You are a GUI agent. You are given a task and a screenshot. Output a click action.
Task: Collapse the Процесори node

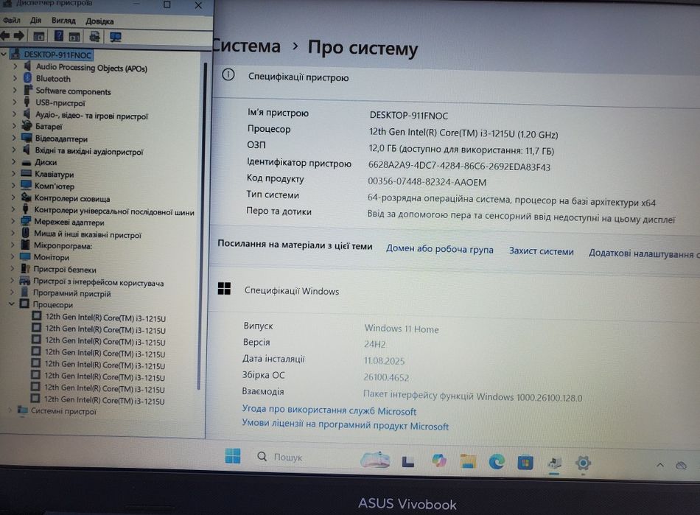[x=12, y=304]
